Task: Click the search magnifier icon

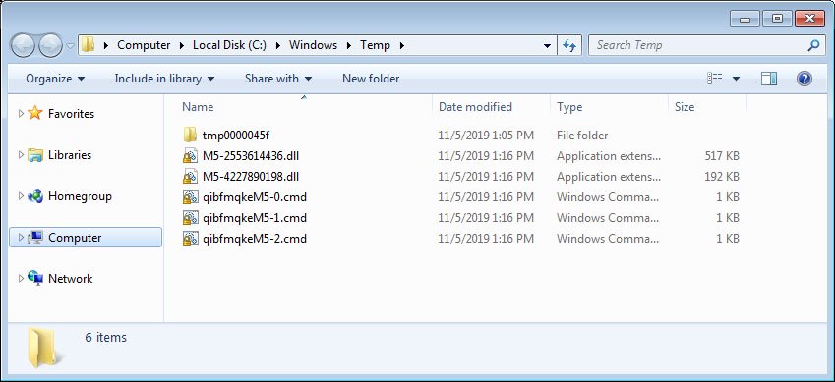Action: (813, 46)
